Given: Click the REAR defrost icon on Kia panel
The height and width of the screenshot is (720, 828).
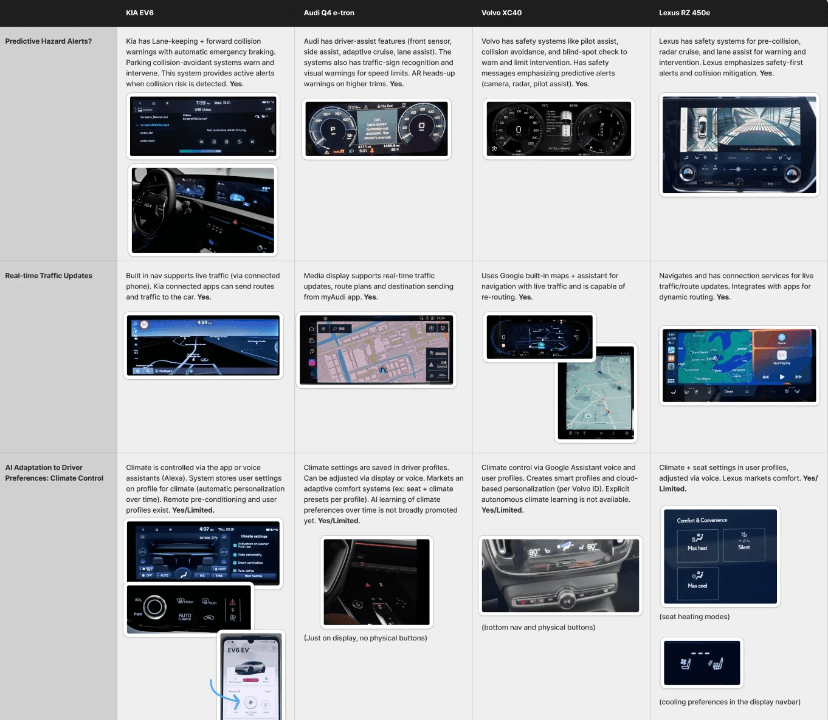Looking at the screenshot, I should [209, 602].
